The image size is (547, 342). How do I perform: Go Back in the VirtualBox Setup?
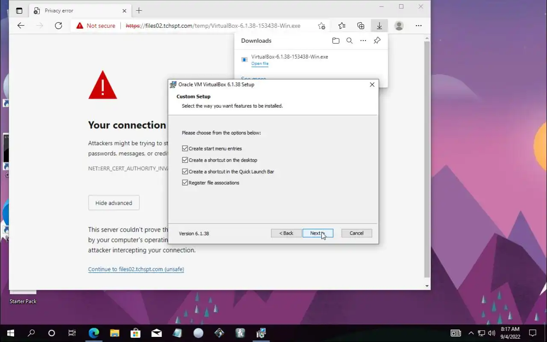[286, 233]
